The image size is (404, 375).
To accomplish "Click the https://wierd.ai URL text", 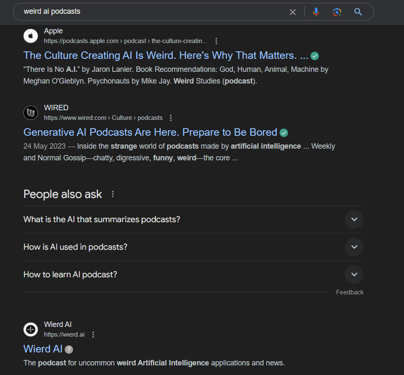I will [x=64, y=334].
